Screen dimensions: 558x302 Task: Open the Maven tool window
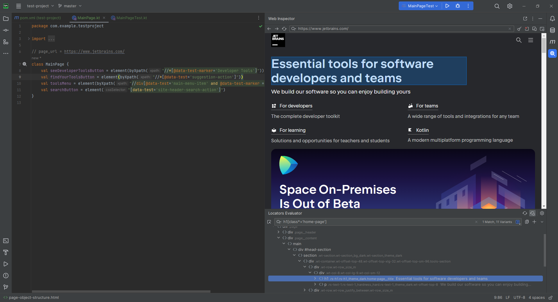pos(552,42)
